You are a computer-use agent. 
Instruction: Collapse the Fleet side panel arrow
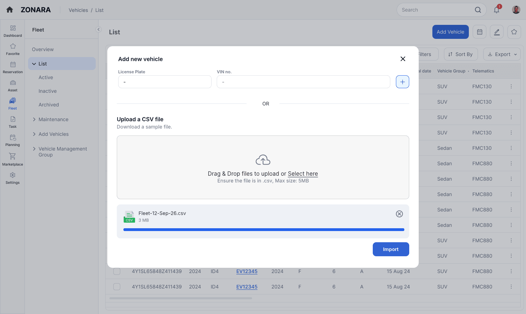coord(99,29)
